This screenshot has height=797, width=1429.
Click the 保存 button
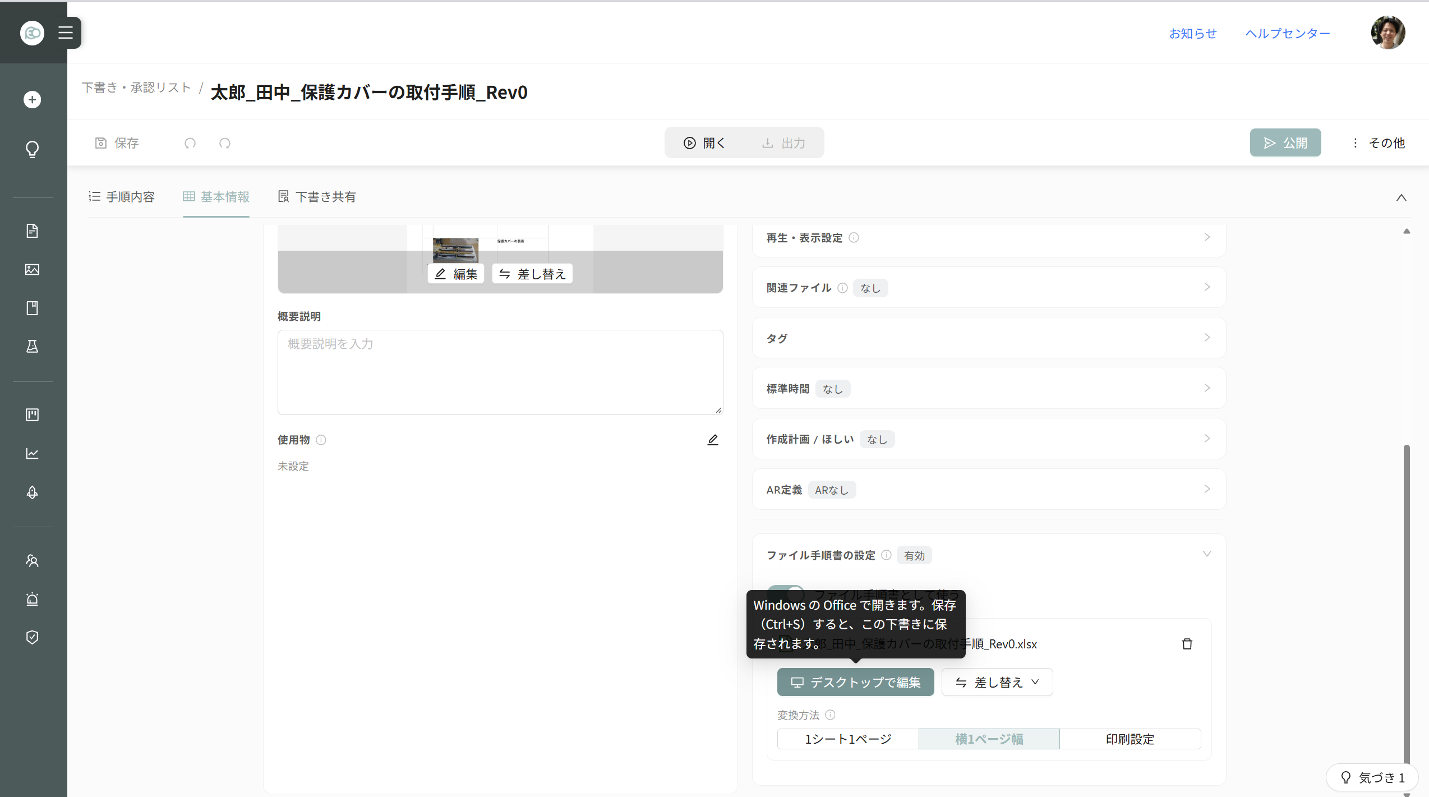(x=117, y=143)
